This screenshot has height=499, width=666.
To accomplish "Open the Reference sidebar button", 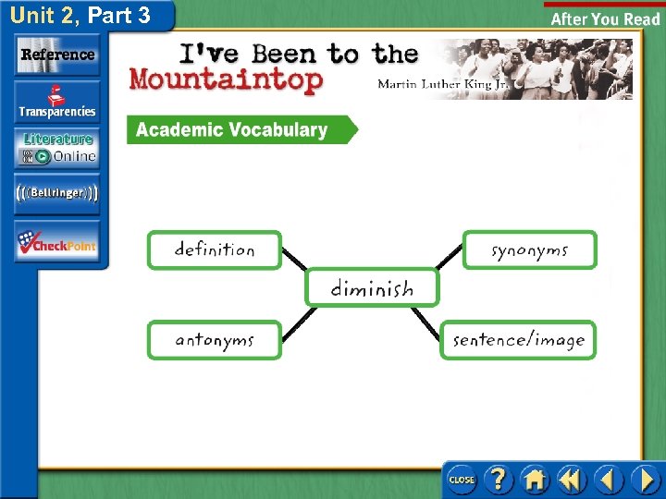I will click(57, 55).
